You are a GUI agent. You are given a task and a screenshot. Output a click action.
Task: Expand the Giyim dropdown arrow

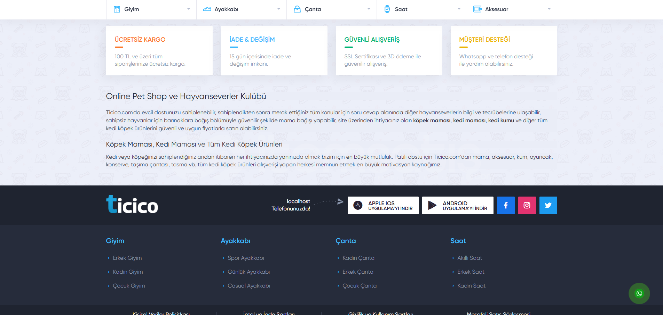[x=189, y=9]
